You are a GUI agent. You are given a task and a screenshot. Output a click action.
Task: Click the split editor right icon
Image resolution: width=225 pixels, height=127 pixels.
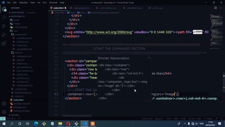pyautogui.click(x=216, y=8)
